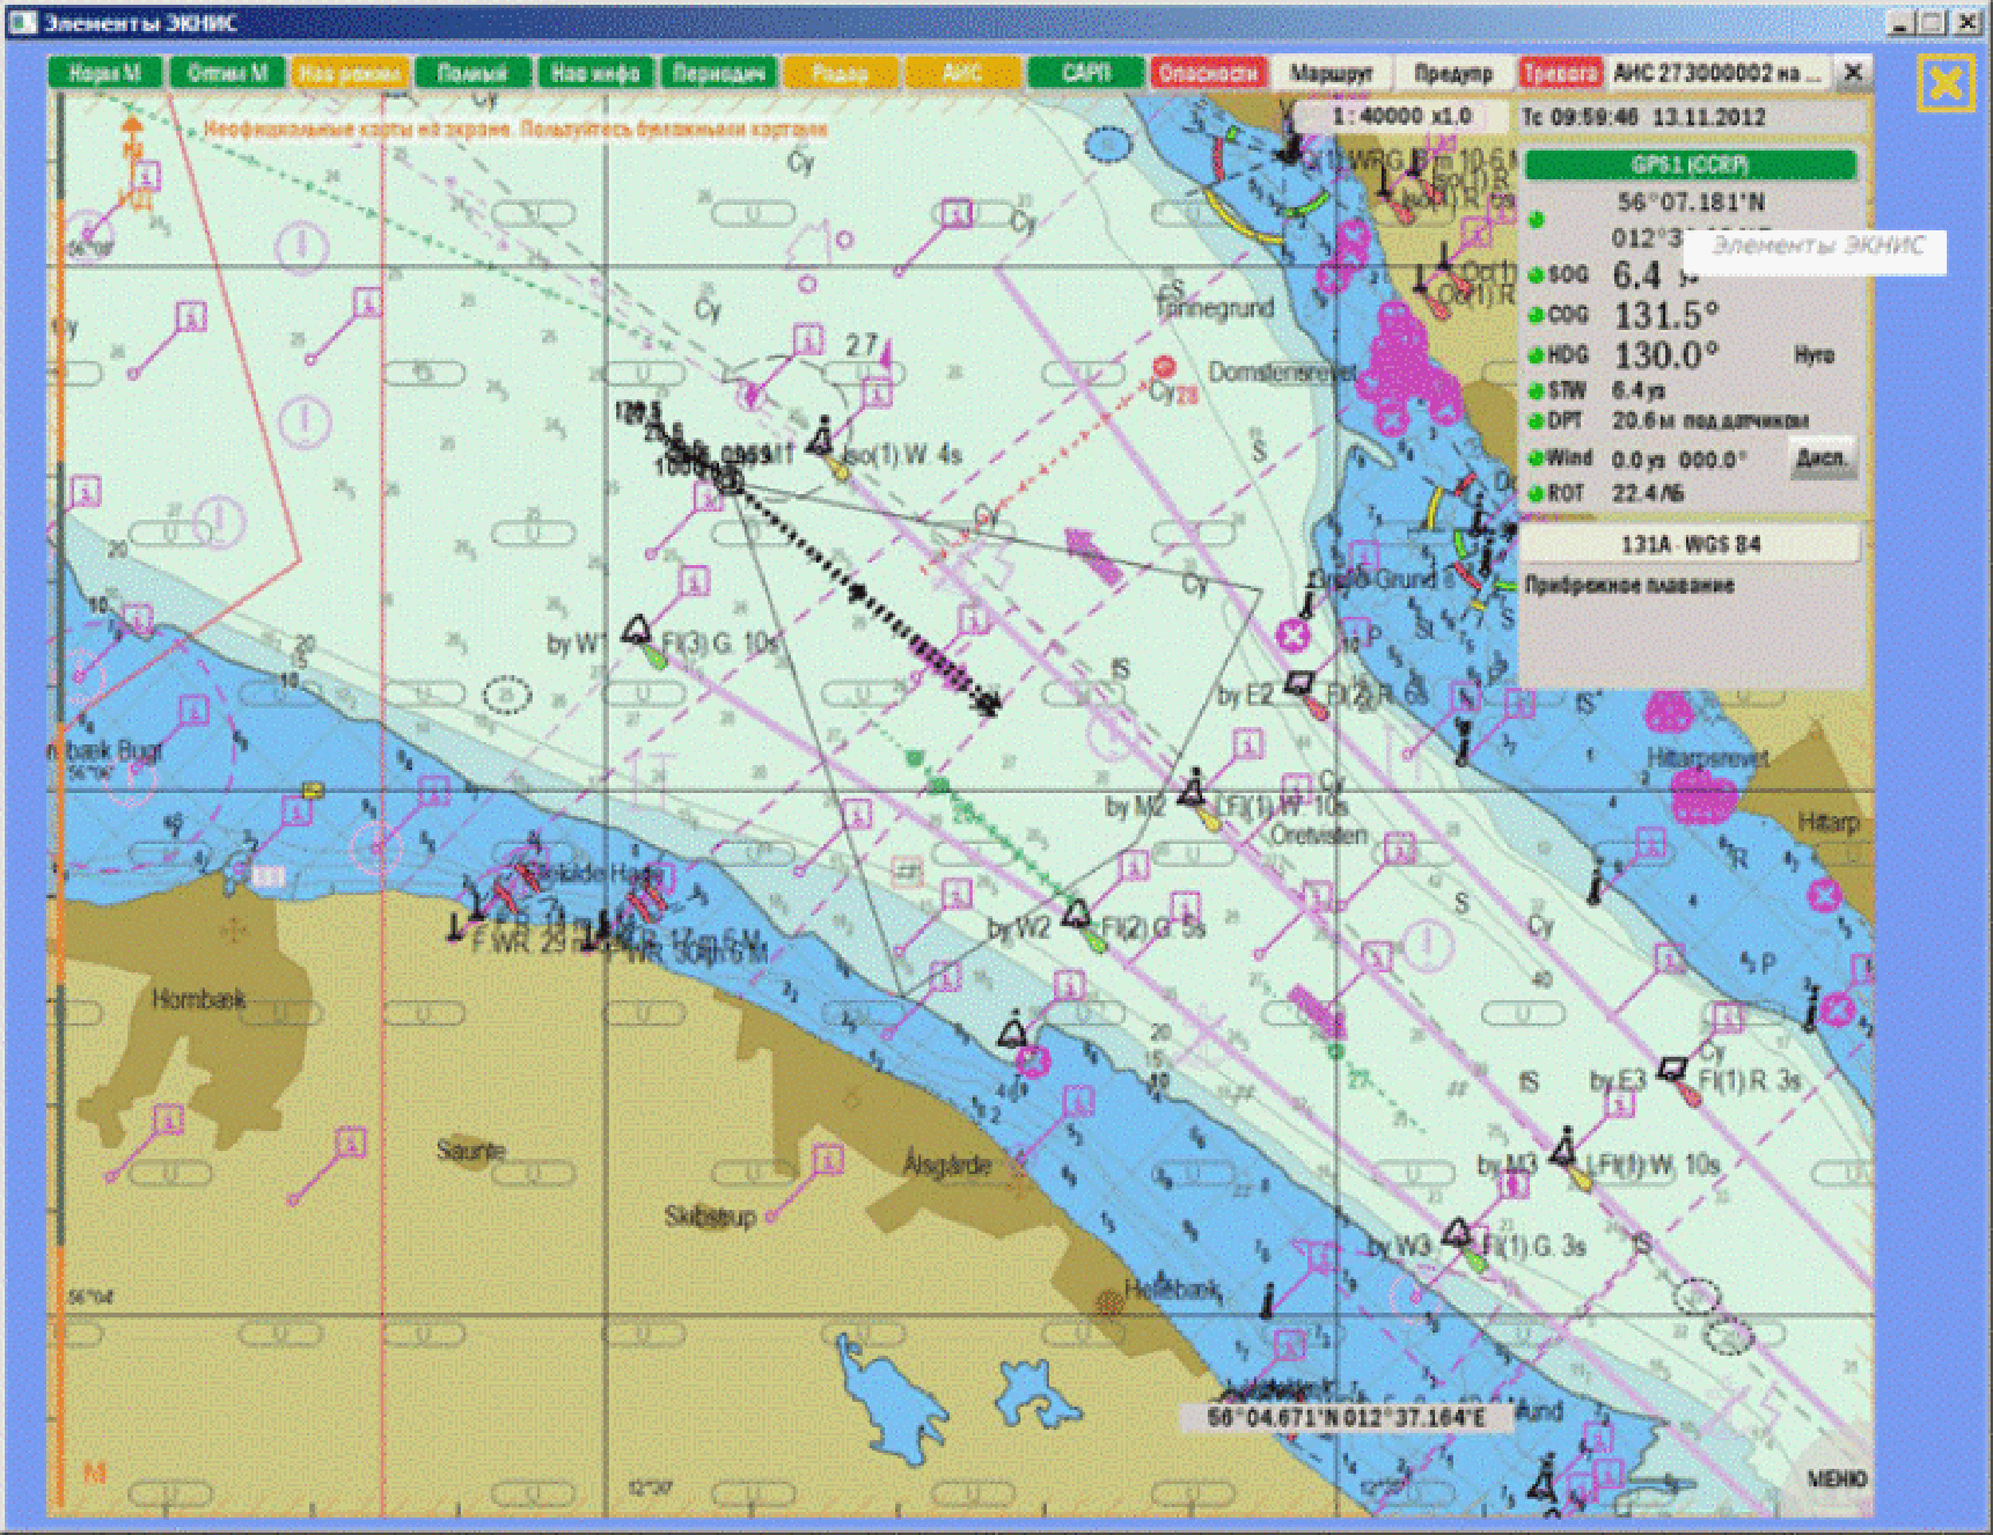Click the own ship symbol on the chart

(x=729, y=478)
